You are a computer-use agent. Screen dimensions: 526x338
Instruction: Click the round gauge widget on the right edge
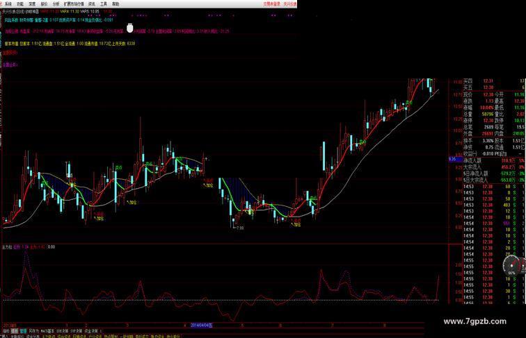[511, 265]
